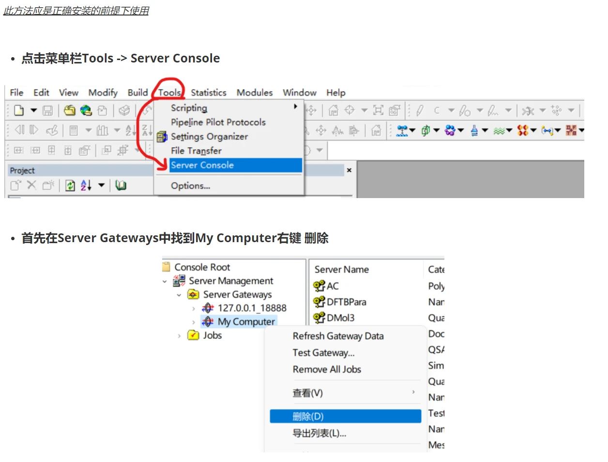
Task: Click the purple molecule module icon
Action: pyautogui.click(x=450, y=130)
